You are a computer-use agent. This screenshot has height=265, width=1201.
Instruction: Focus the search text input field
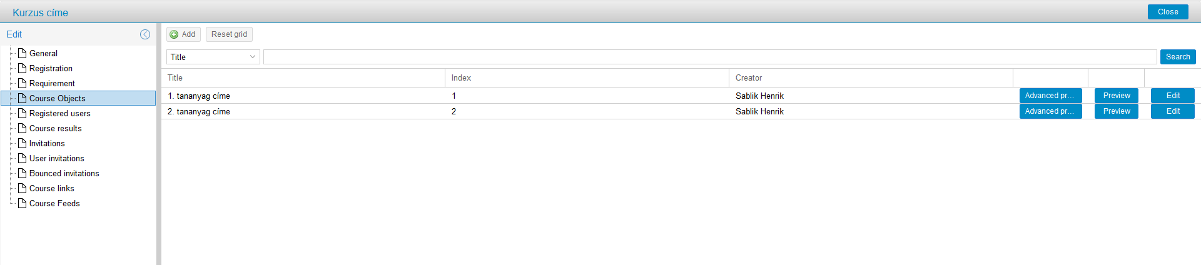[709, 57]
